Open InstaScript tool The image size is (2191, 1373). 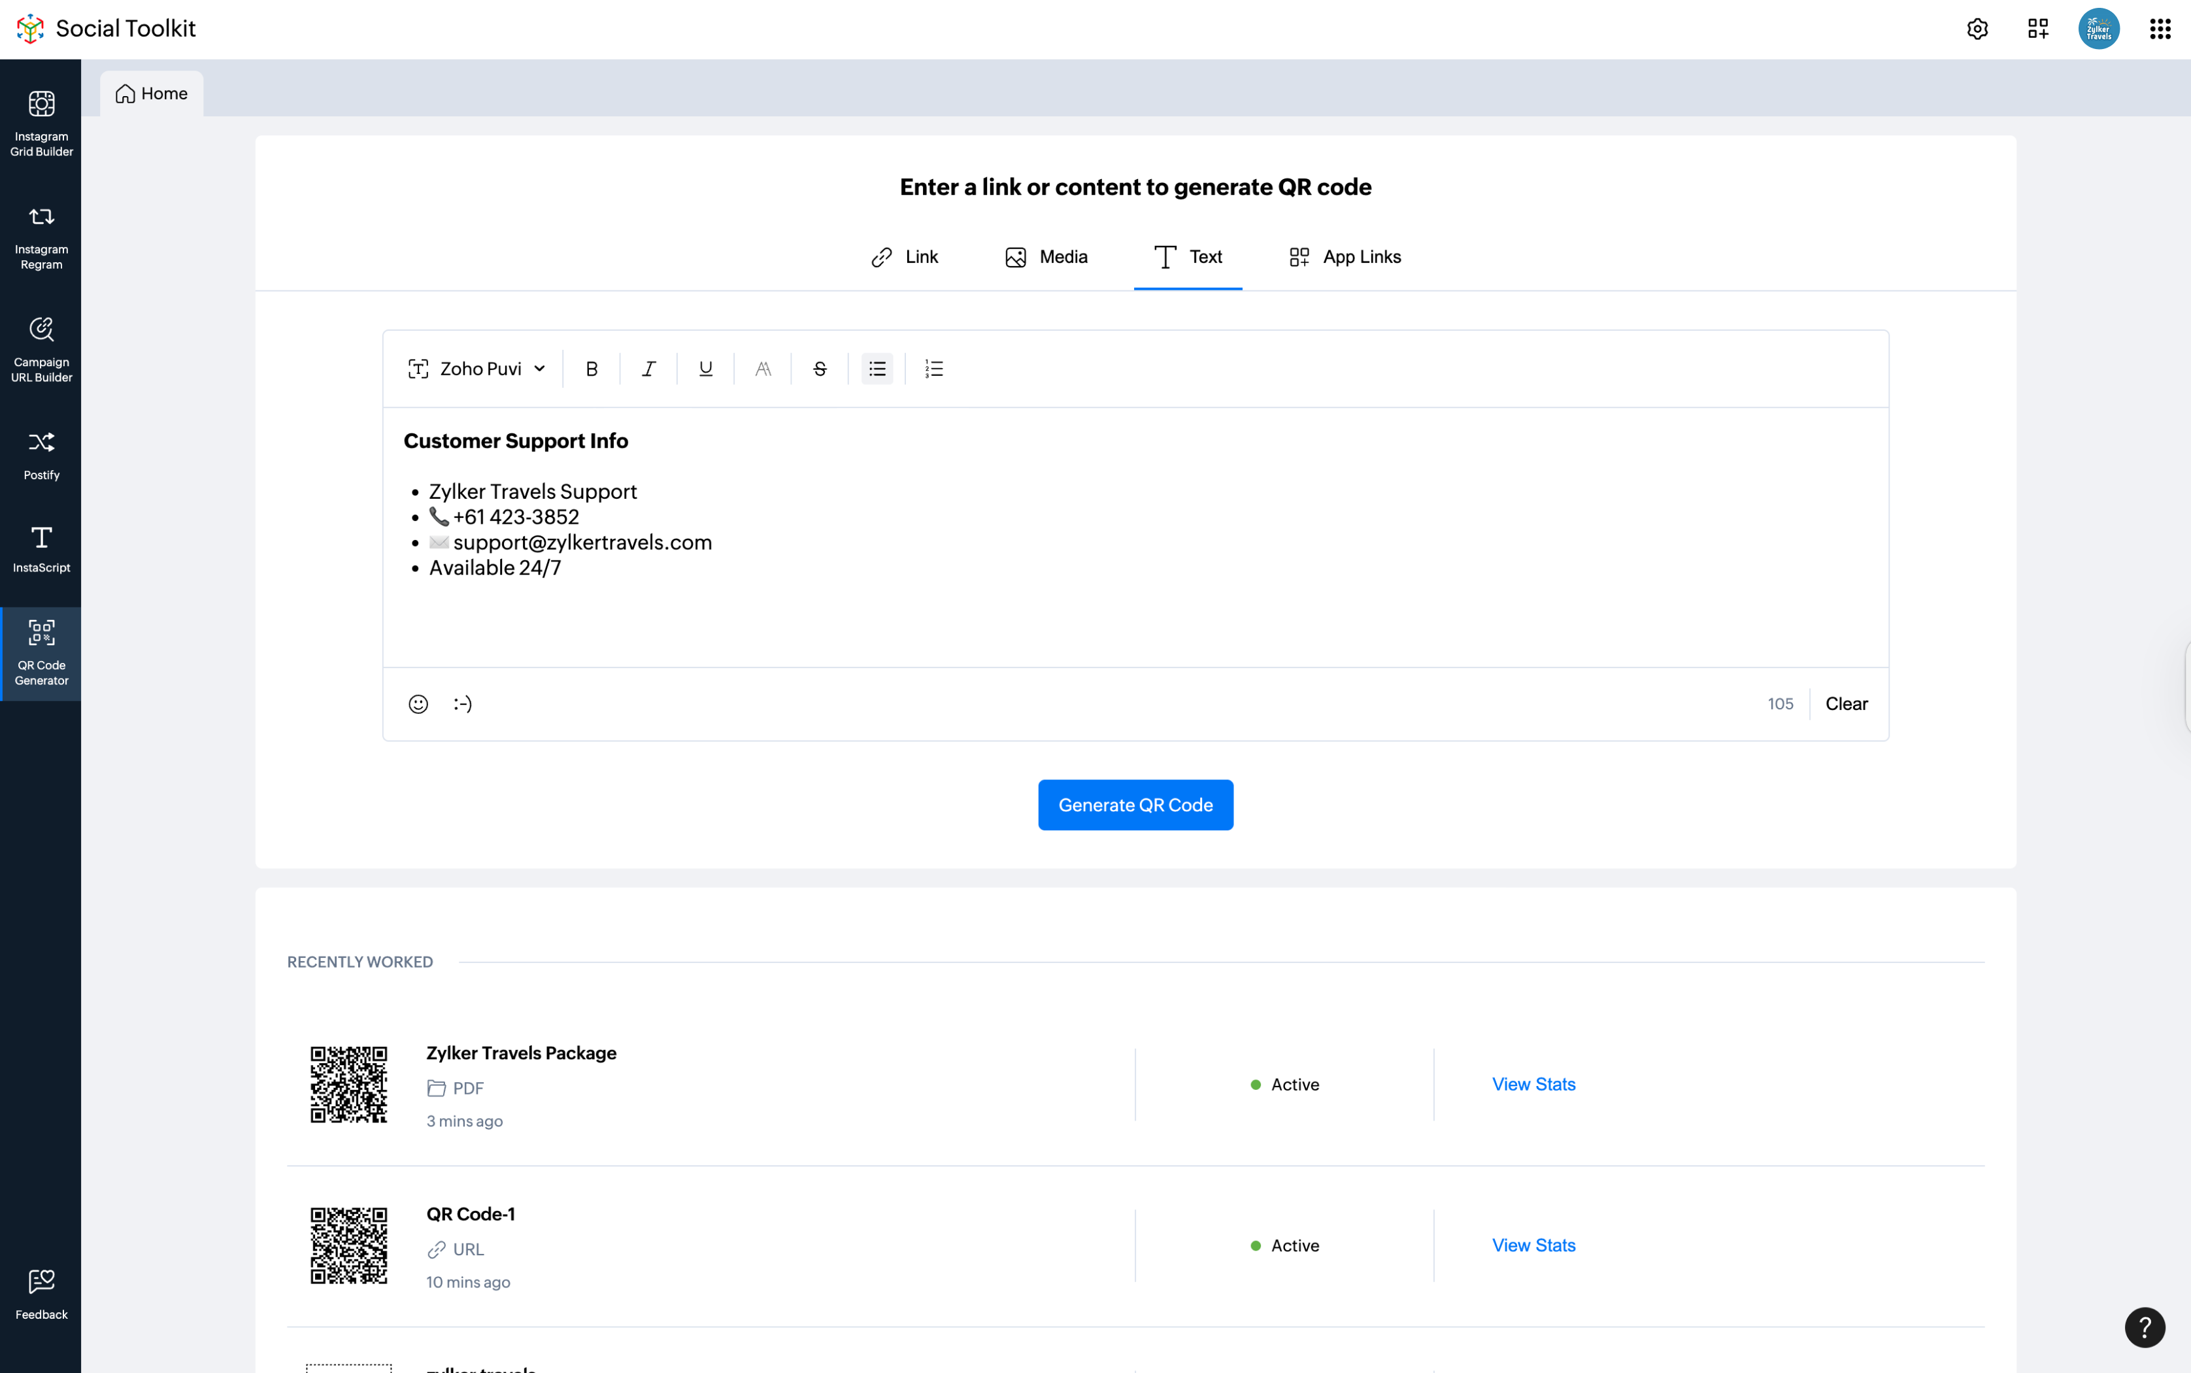41,549
